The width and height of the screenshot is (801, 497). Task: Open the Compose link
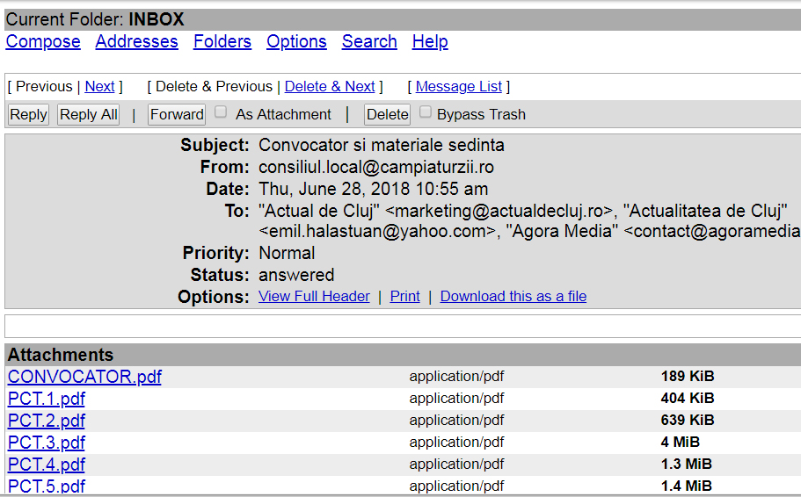click(x=43, y=41)
